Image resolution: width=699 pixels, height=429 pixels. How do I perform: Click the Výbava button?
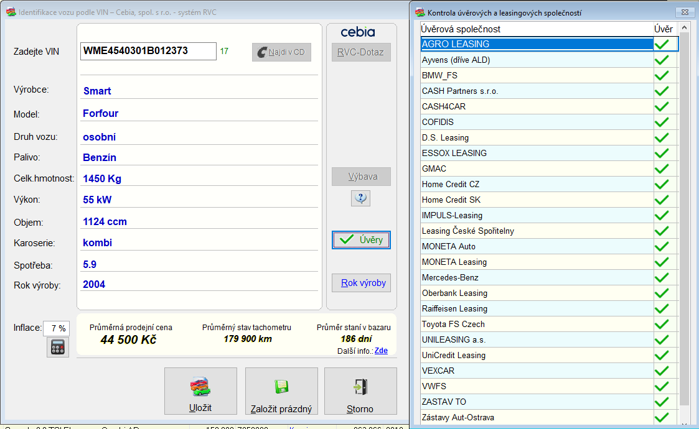click(x=361, y=177)
